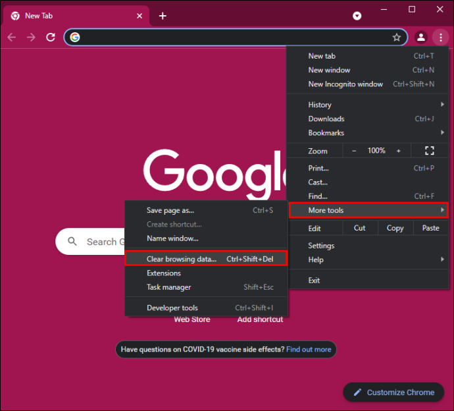Click the Add shortcut tile
The height and width of the screenshot is (411, 454).
(260, 319)
